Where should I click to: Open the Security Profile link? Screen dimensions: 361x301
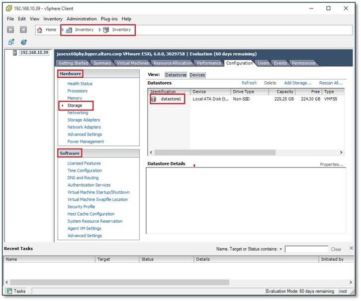point(81,207)
